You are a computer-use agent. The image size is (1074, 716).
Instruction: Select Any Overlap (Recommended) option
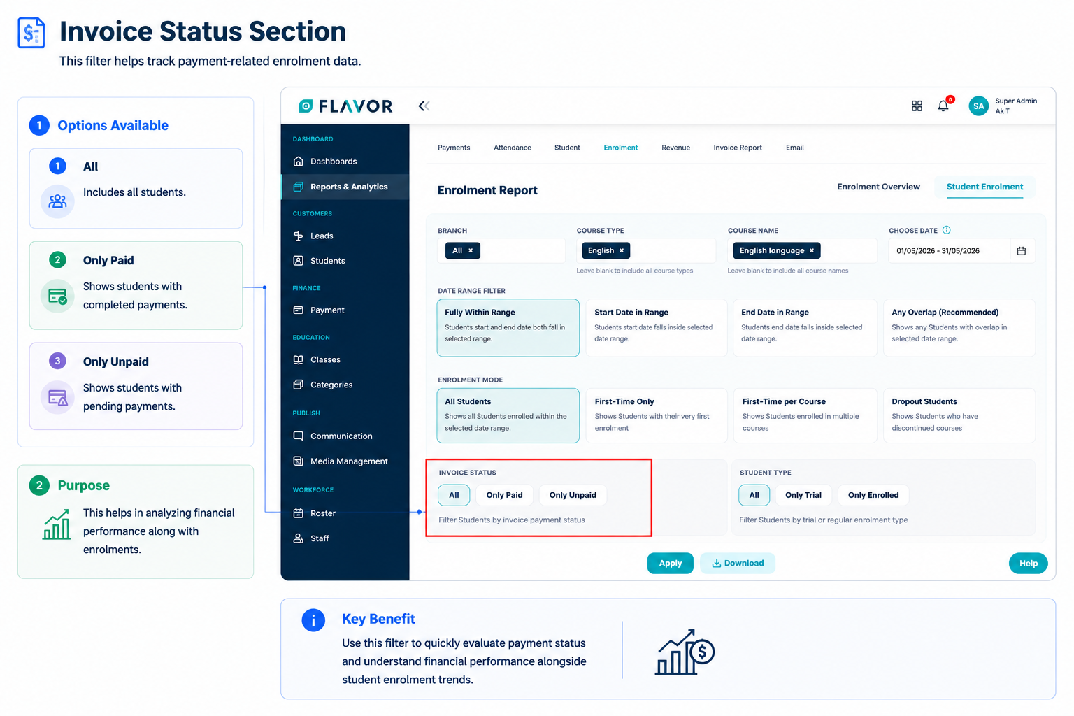point(959,328)
